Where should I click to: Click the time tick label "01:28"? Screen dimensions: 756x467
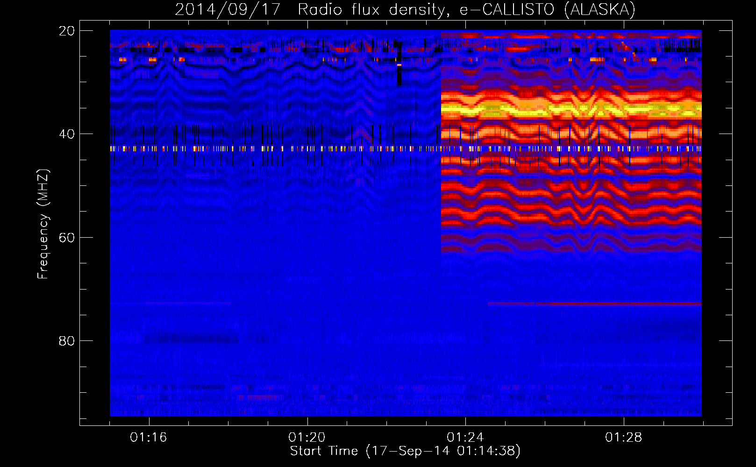click(623, 437)
